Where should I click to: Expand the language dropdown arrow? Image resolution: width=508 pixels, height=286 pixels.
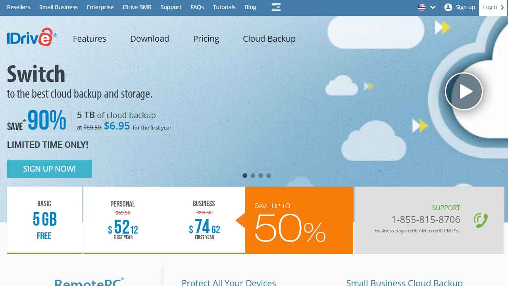pyautogui.click(x=433, y=7)
